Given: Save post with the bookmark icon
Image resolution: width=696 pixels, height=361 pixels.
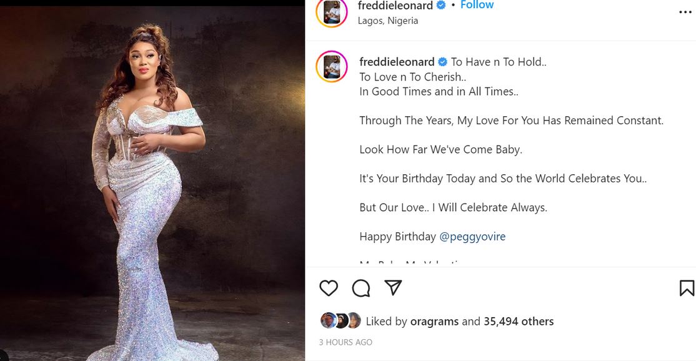Looking at the screenshot, I should pos(686,288).
